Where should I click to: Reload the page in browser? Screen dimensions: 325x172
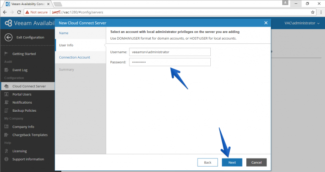pos(19,12)
